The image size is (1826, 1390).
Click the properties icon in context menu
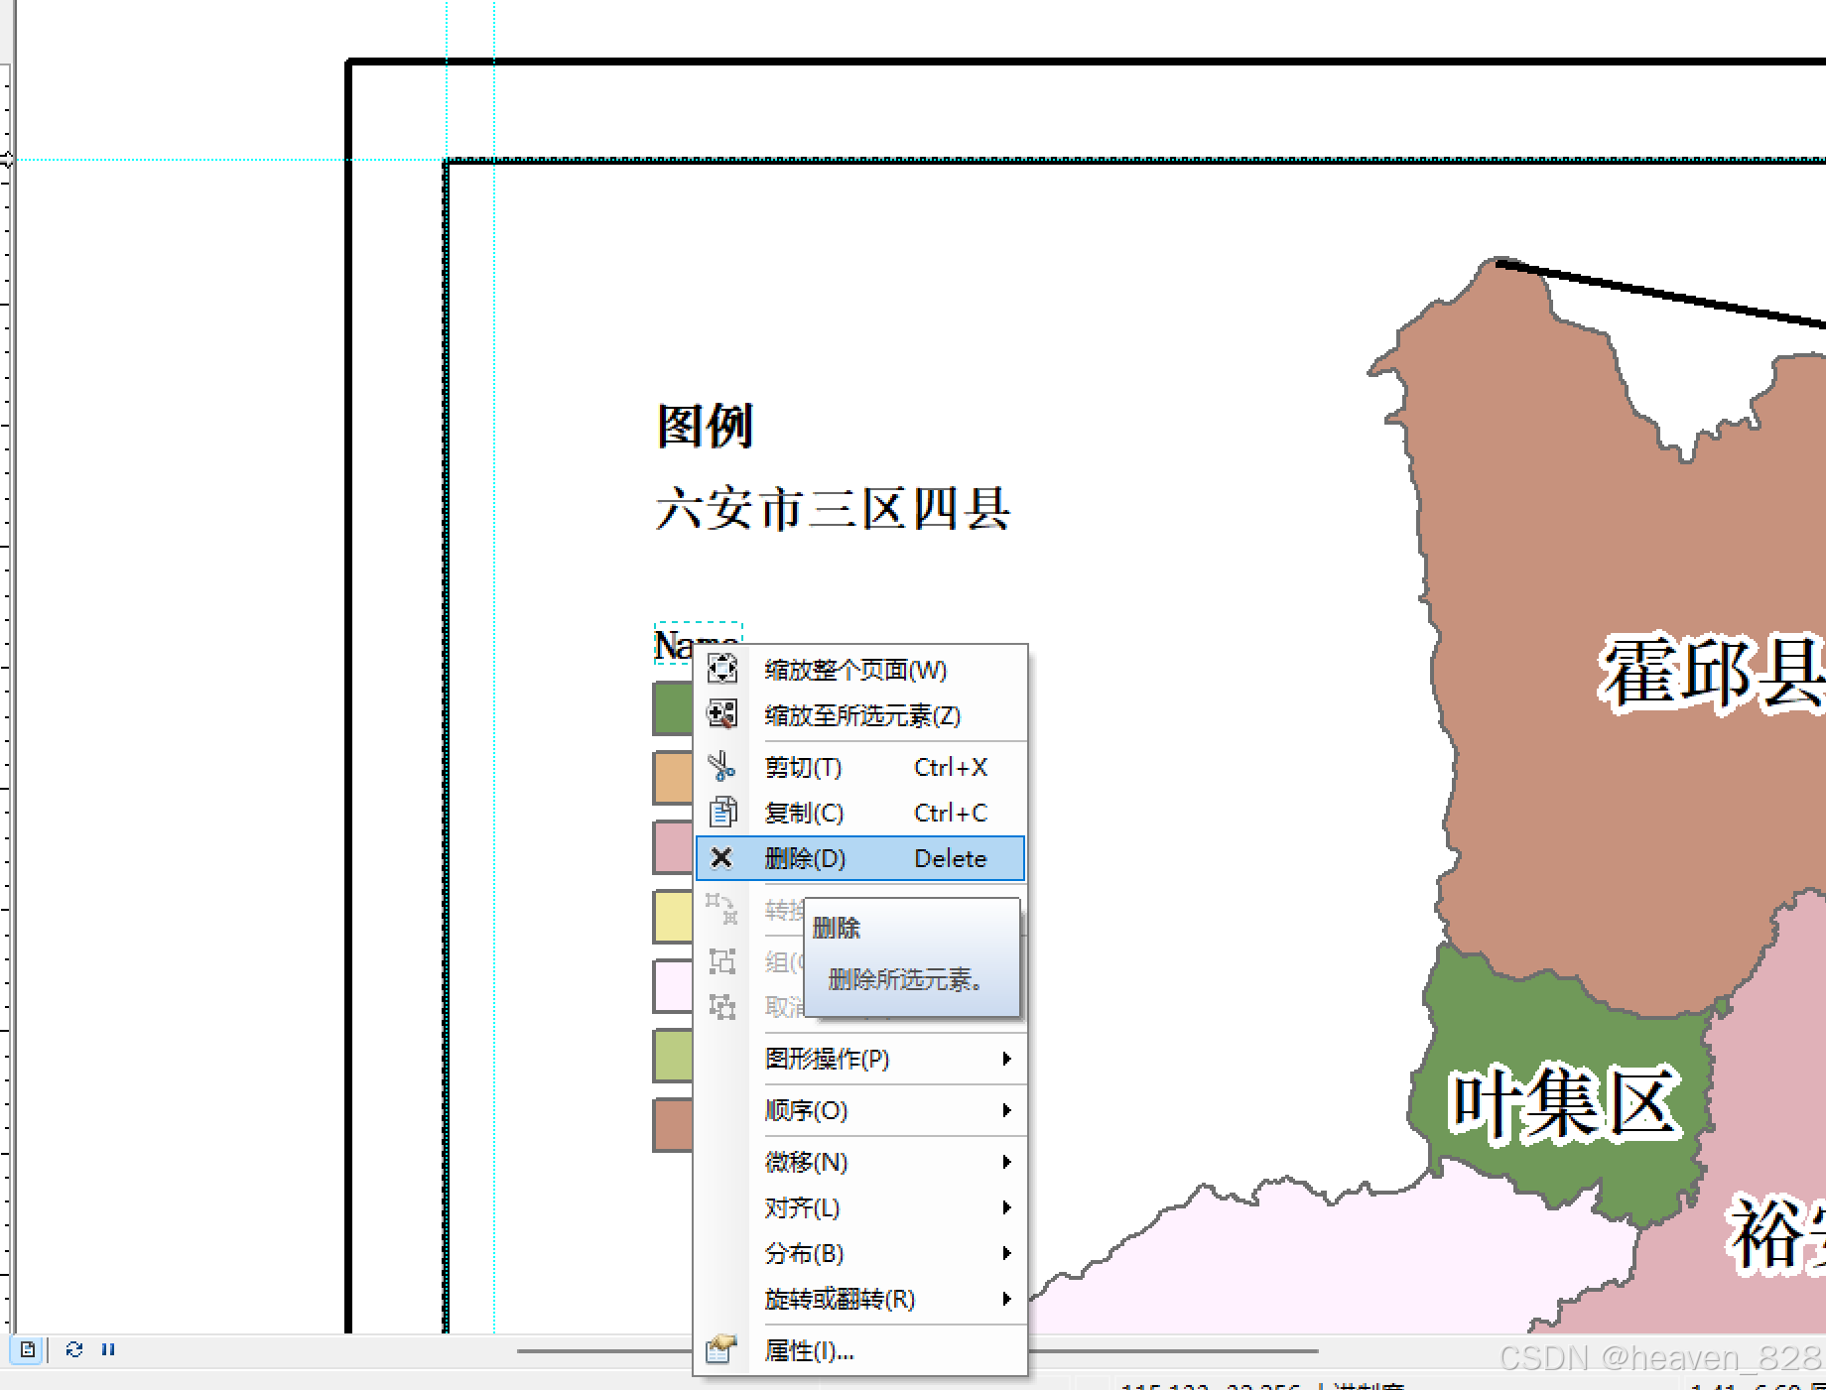point(722,1349)
